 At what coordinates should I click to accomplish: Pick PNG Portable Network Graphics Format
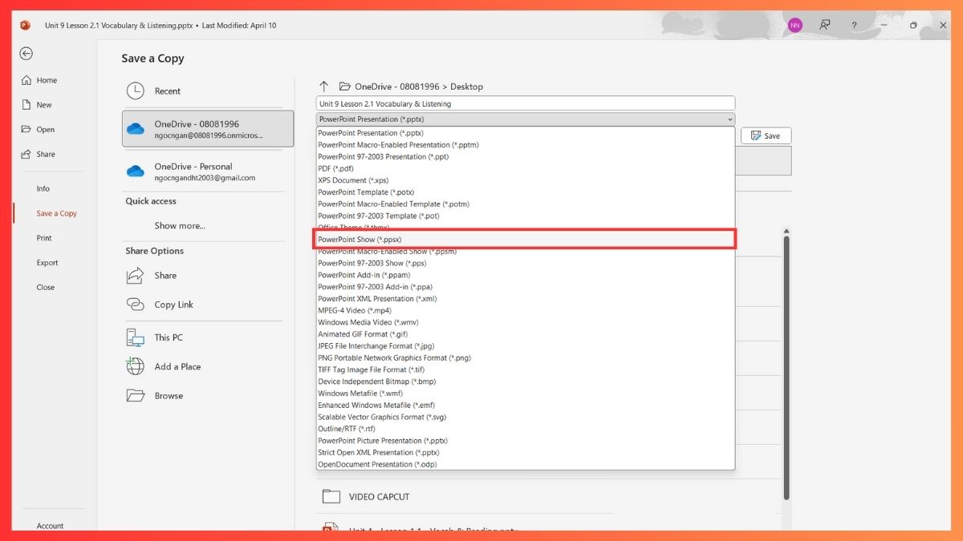[526, 357]
